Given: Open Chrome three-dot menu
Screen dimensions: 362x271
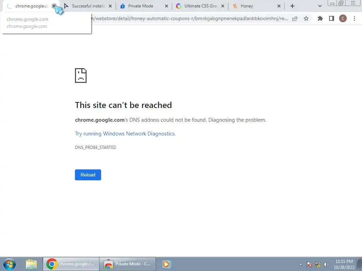Looking at the screenshot, I should 354,18.
